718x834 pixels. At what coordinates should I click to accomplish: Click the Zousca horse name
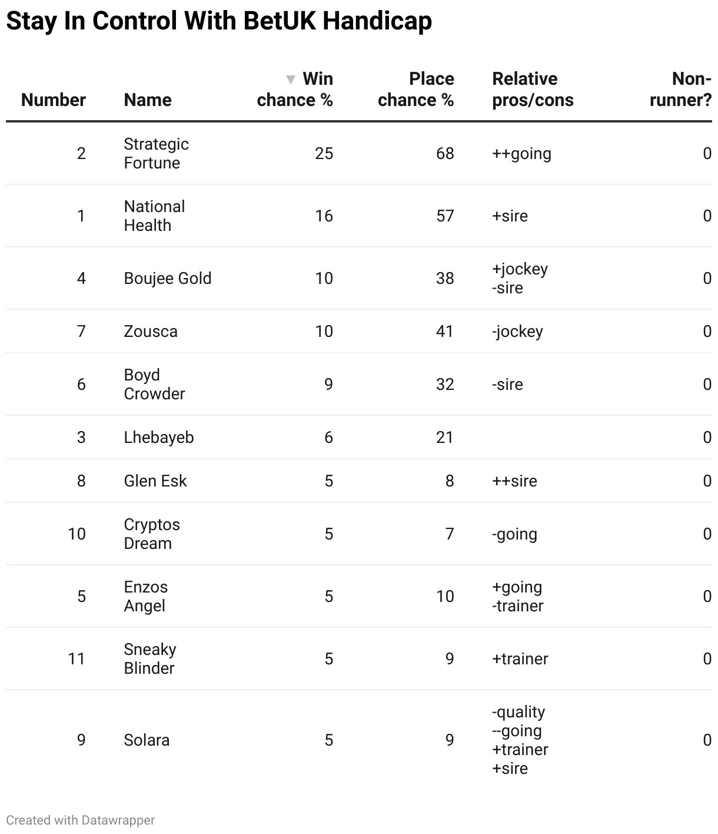pos(151,332)
